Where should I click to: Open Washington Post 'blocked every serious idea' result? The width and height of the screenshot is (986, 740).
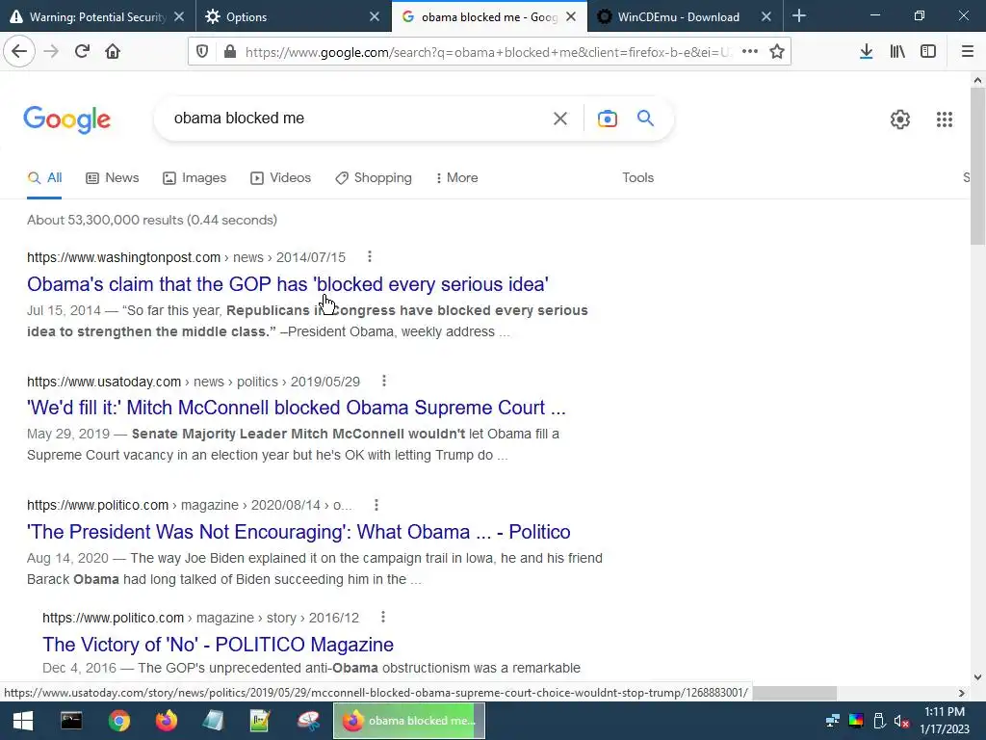click(287, 284)
